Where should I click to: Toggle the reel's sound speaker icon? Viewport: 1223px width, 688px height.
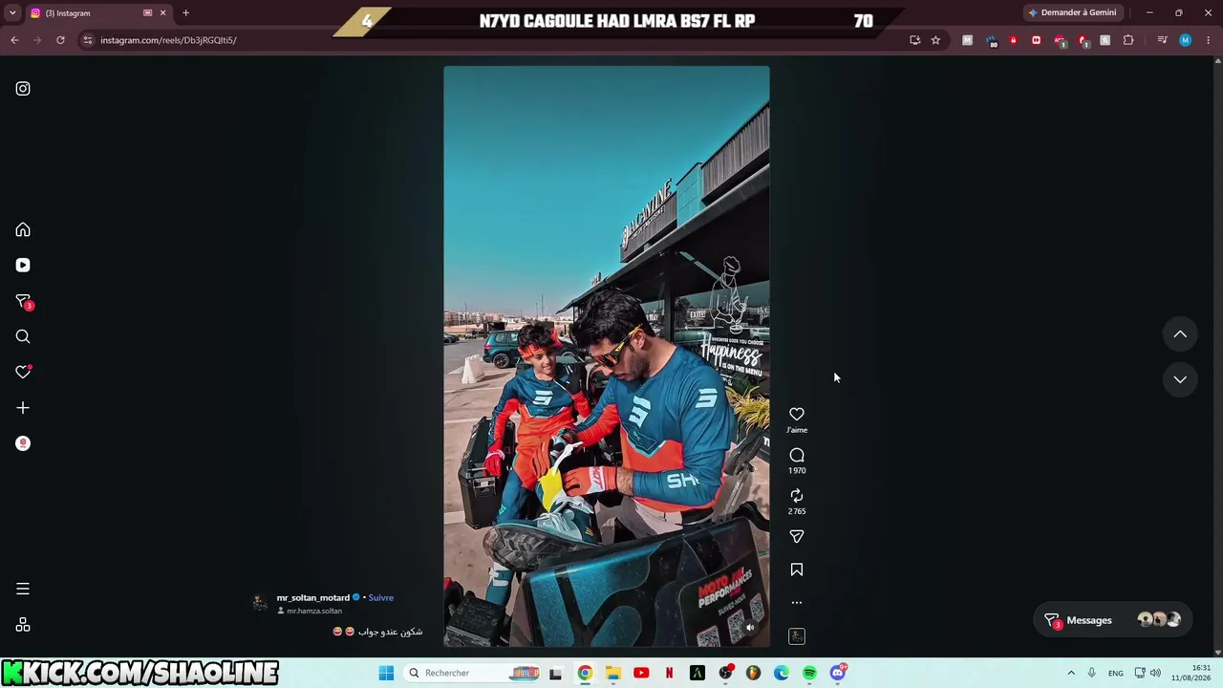click(750, 628)
